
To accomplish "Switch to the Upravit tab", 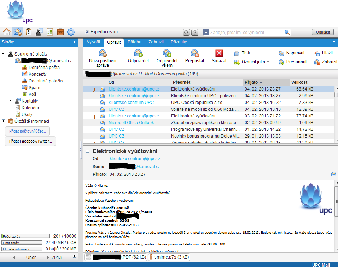I will [x=114, y=42].
